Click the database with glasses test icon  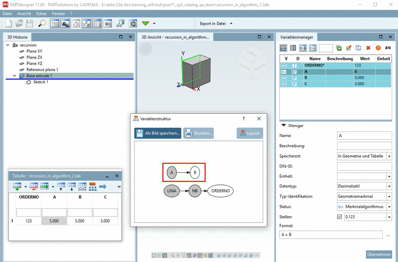click(x=120, y=23)
